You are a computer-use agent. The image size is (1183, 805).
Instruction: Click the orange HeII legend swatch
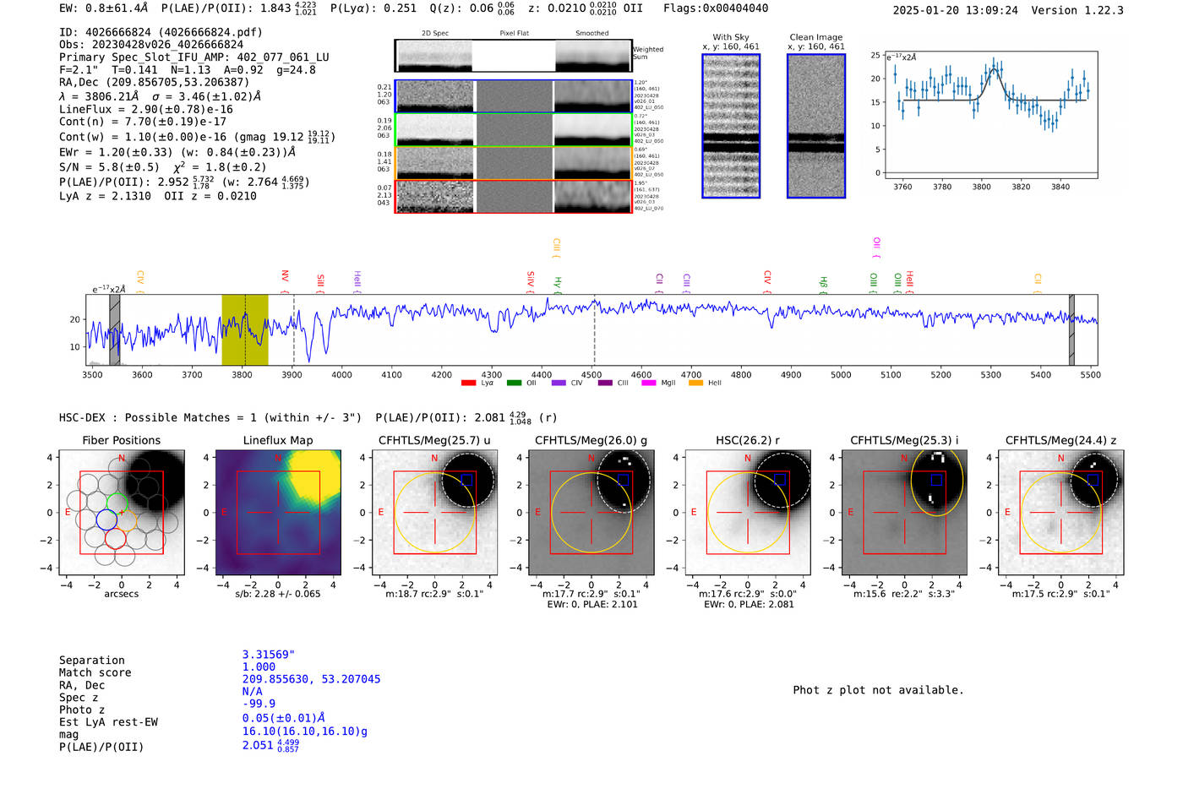(696, 383)
